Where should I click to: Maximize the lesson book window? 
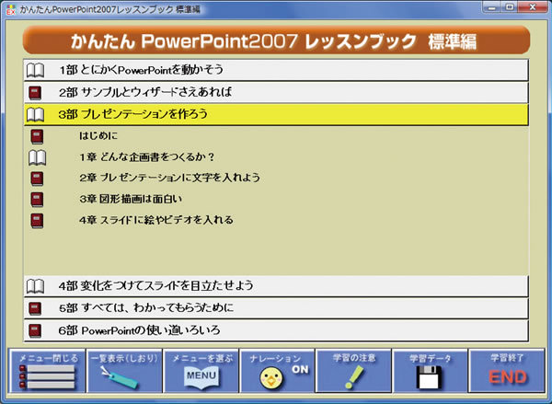(x=510, y=7)
